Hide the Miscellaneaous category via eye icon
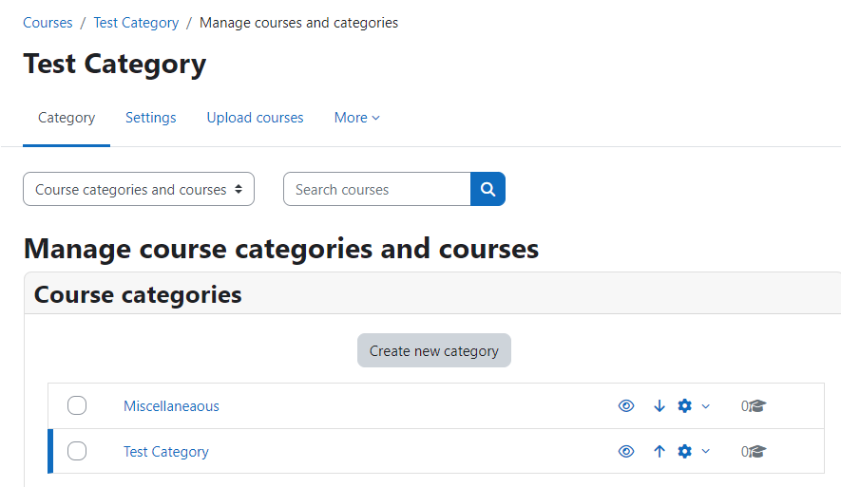The height and width of the screenshot is (487, 841). click(626, 406)
